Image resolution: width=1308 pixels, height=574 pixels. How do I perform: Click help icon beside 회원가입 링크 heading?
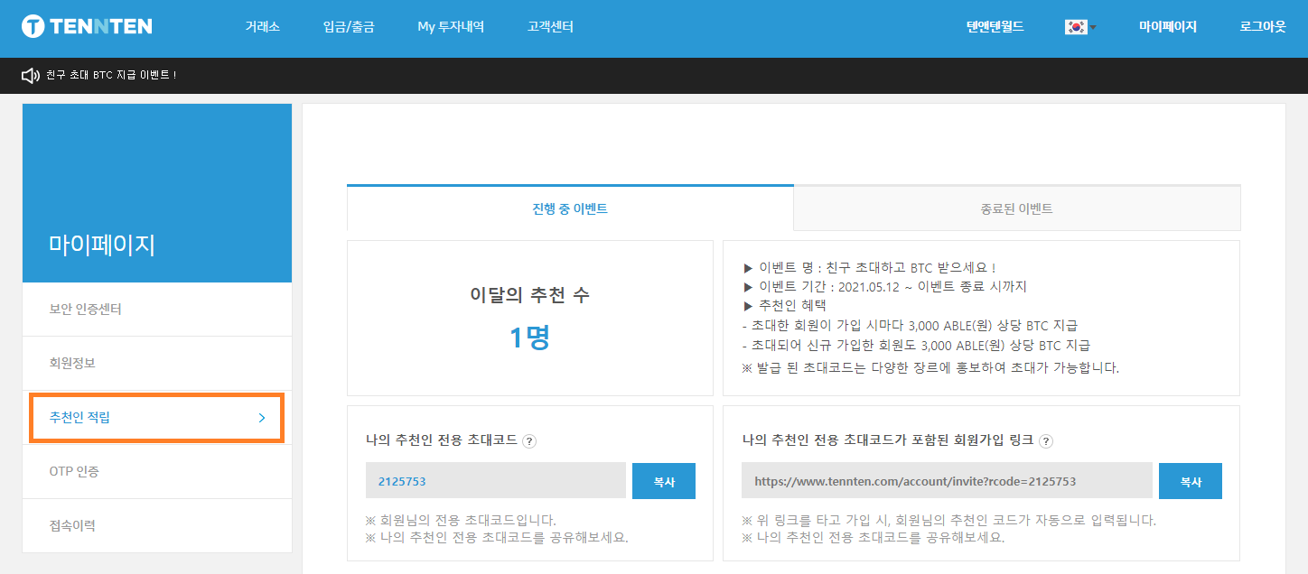1046,441
